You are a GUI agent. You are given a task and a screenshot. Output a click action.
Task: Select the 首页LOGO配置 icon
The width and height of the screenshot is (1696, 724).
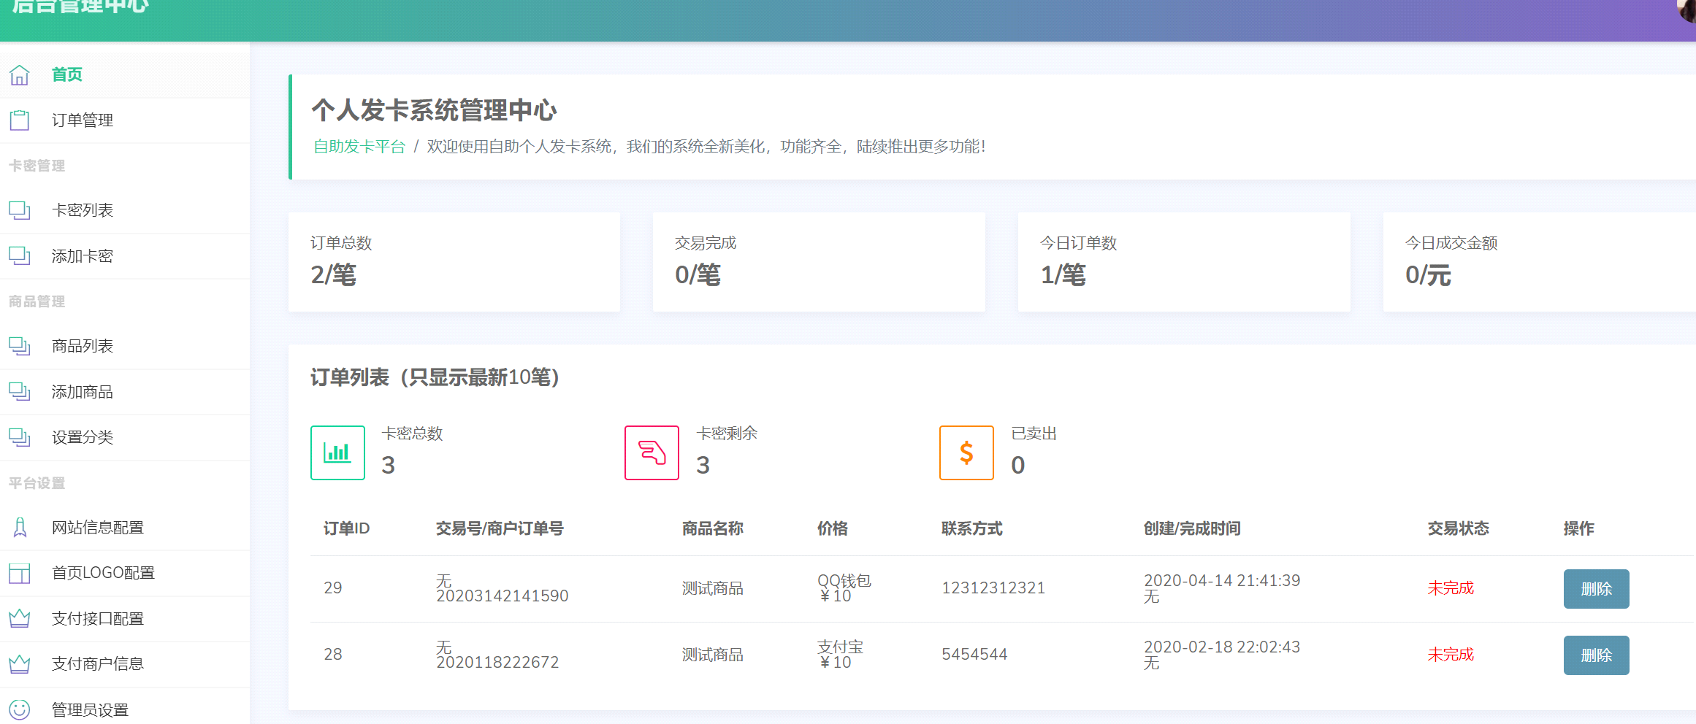[20, 573]
